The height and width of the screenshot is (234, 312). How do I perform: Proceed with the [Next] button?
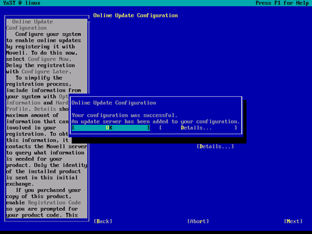[x=293, y=222]
